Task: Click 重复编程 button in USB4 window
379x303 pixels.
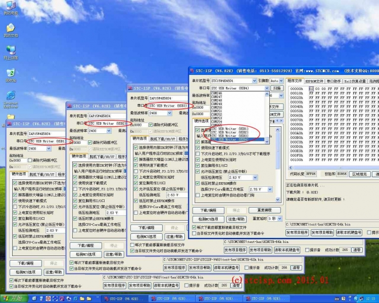Action: pyautogui.click(x=264, y=210)
